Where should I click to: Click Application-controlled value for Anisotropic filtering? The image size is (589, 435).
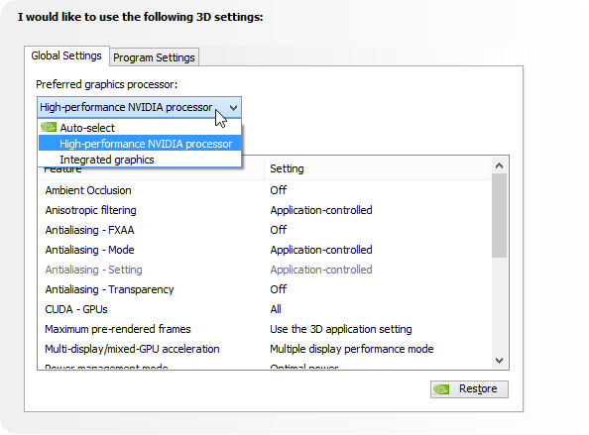(321, 210)
